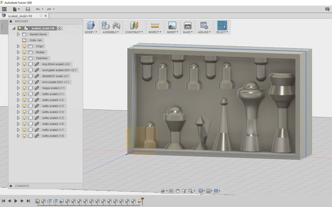
Task: Open the ADD-INS menu
Action: pyautogui.click(x=204, y=32)
